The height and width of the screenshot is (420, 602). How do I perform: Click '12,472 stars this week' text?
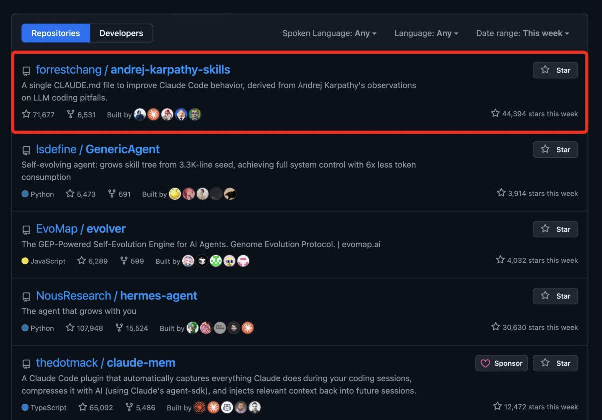[535, 407]
